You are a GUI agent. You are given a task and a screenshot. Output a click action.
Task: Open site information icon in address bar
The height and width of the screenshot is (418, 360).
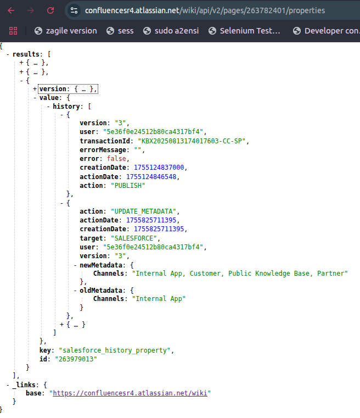tap(75, 10)
